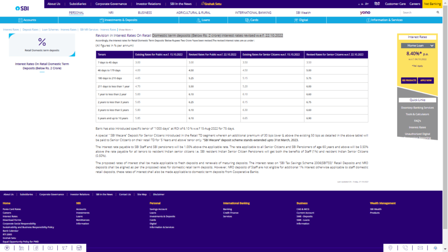Open Interest Rates on Retail Domestic Term Deposits link
Viewport: 448px width, 252px height.
point(42,66)
